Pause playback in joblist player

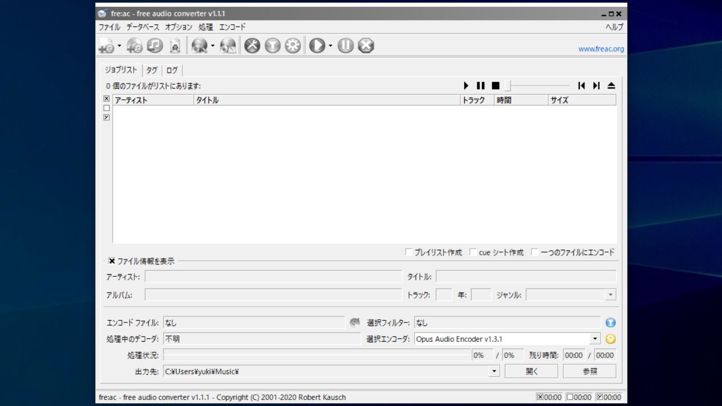coord(481,86)
